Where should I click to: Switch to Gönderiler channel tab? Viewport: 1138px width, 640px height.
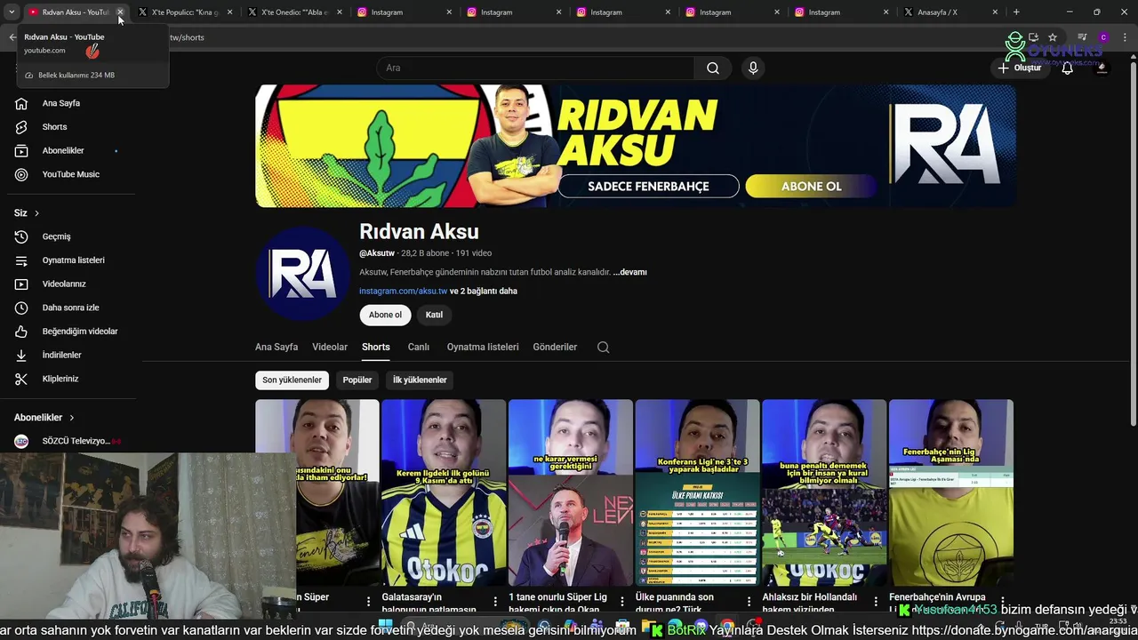pyautogui.click(x=555, y=348)
